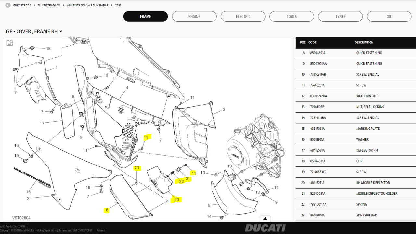Click part number 17 in the diagram

tap(42, 123)
